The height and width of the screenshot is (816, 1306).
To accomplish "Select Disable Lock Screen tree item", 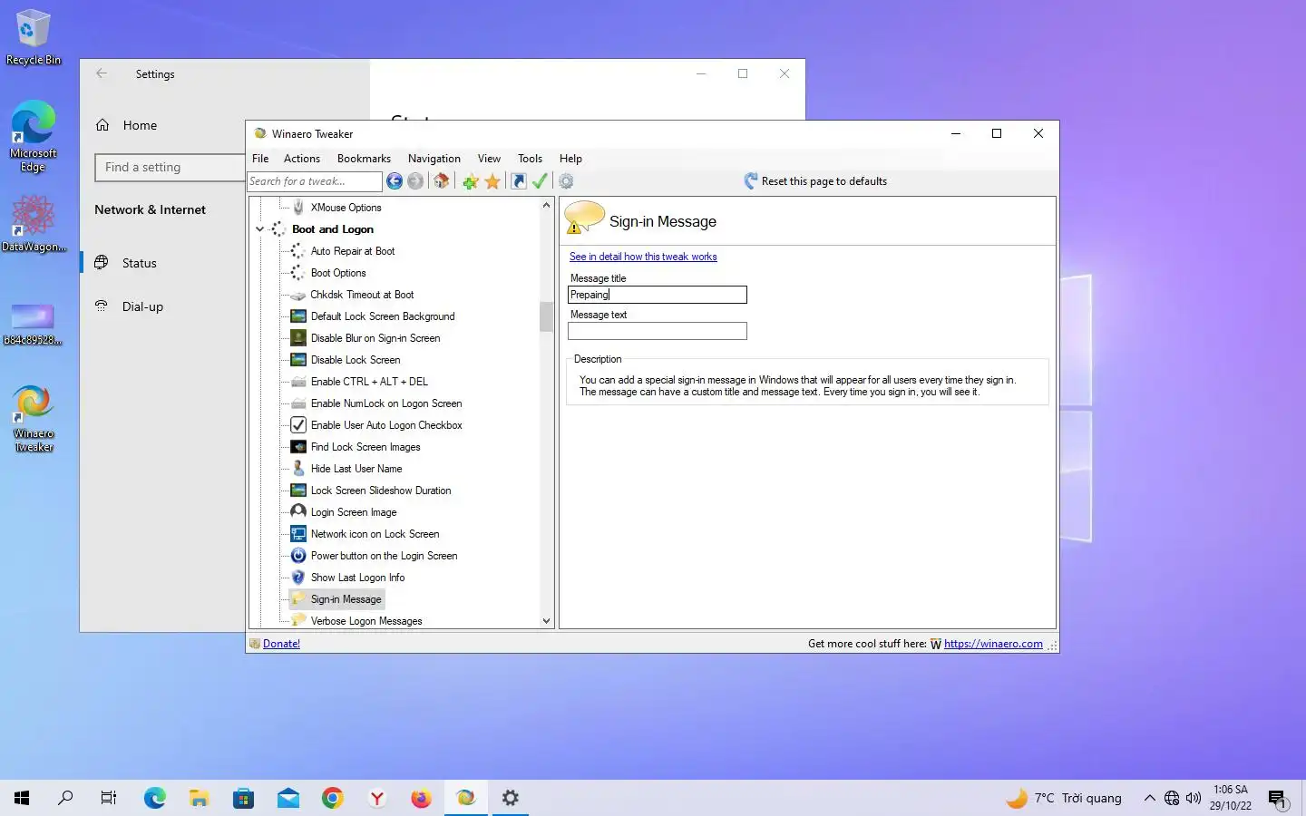I will click(x=356, y=360).
